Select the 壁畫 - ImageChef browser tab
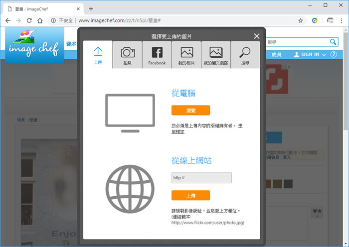This screenshot has width=349, height=247. tap(44, 9)
